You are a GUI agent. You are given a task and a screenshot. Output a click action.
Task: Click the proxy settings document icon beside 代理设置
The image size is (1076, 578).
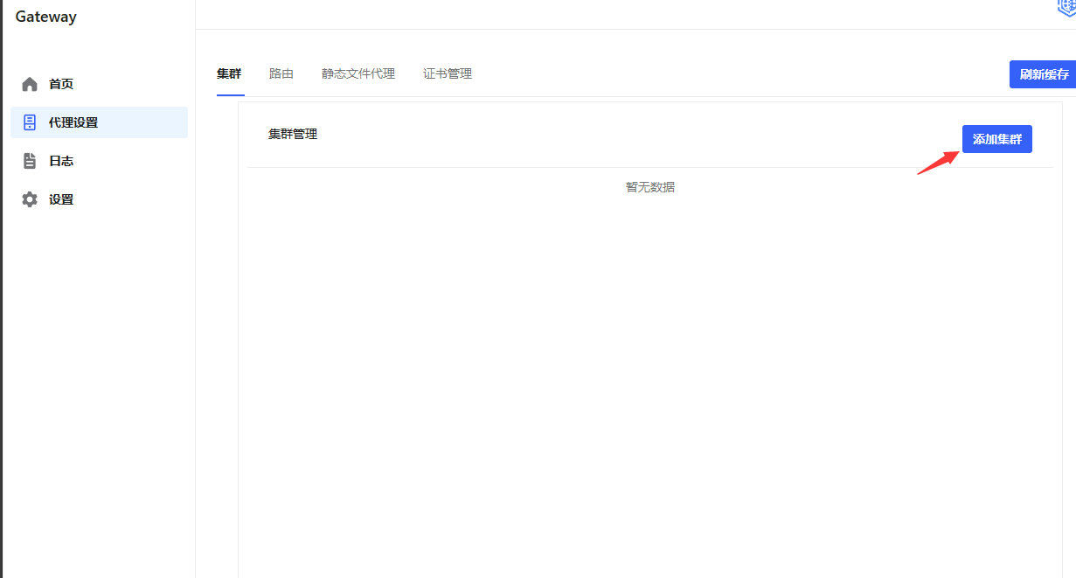coord(29,122)
